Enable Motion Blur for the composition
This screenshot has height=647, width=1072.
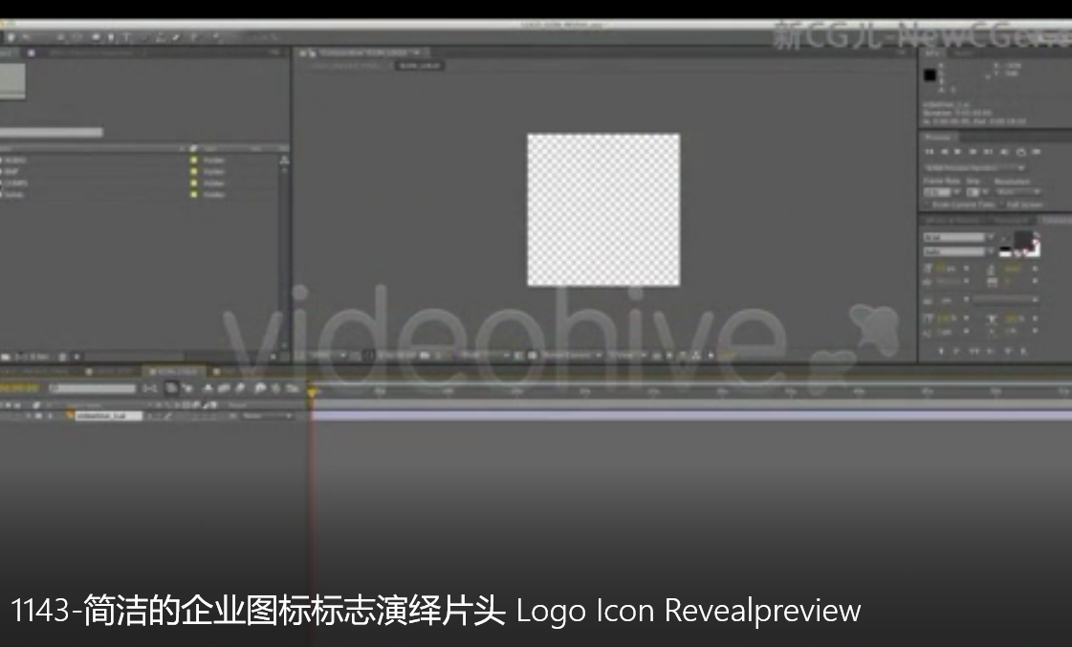(x=240, y=389)
